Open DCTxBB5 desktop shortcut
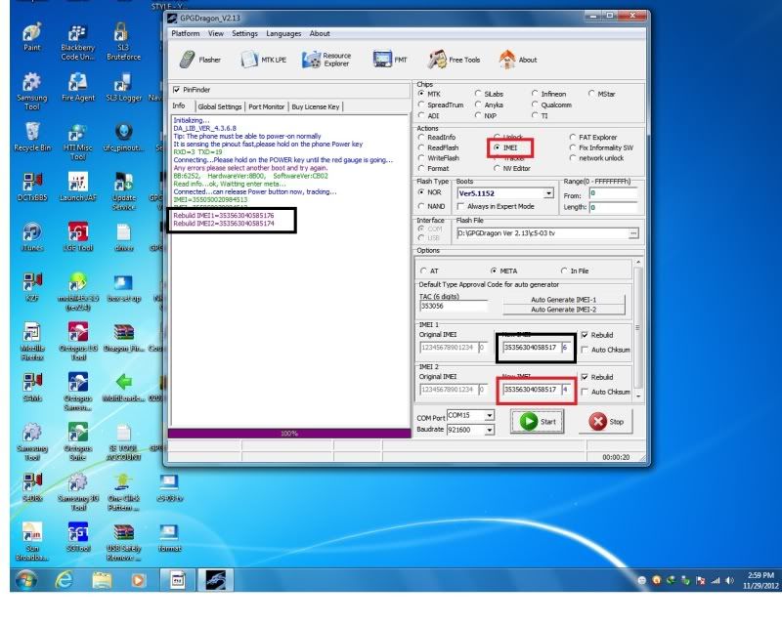The width and height of the screenshot is (782, 625). pyautogui.click(x=32, y=187)
